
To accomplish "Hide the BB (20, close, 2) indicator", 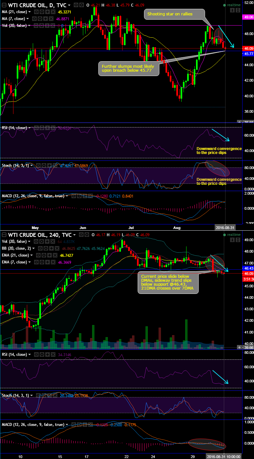I will click(x=40, y=248).
